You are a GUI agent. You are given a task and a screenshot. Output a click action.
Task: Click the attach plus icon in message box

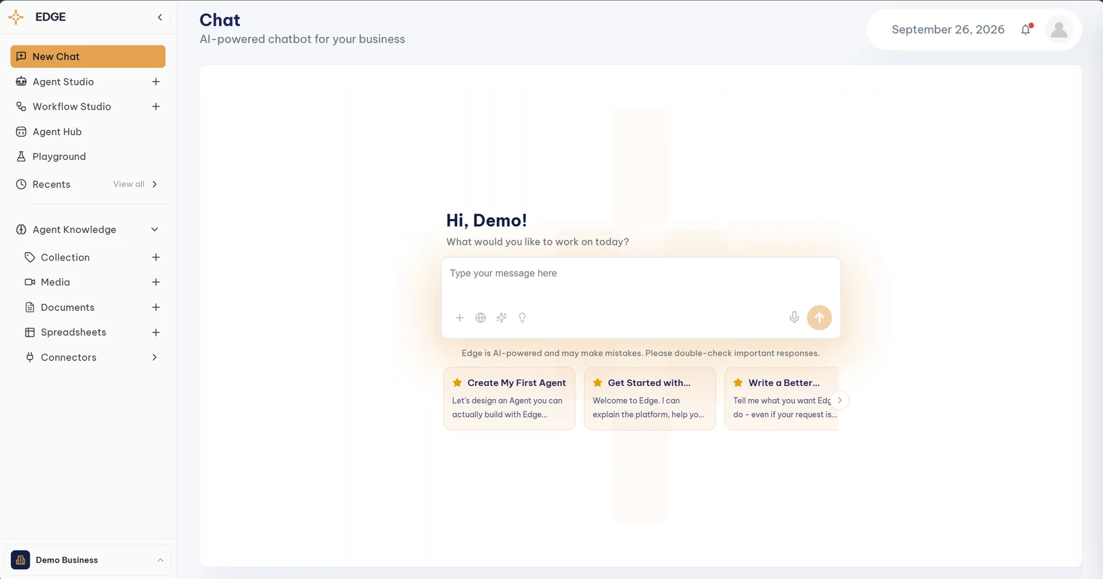(460, 318)
